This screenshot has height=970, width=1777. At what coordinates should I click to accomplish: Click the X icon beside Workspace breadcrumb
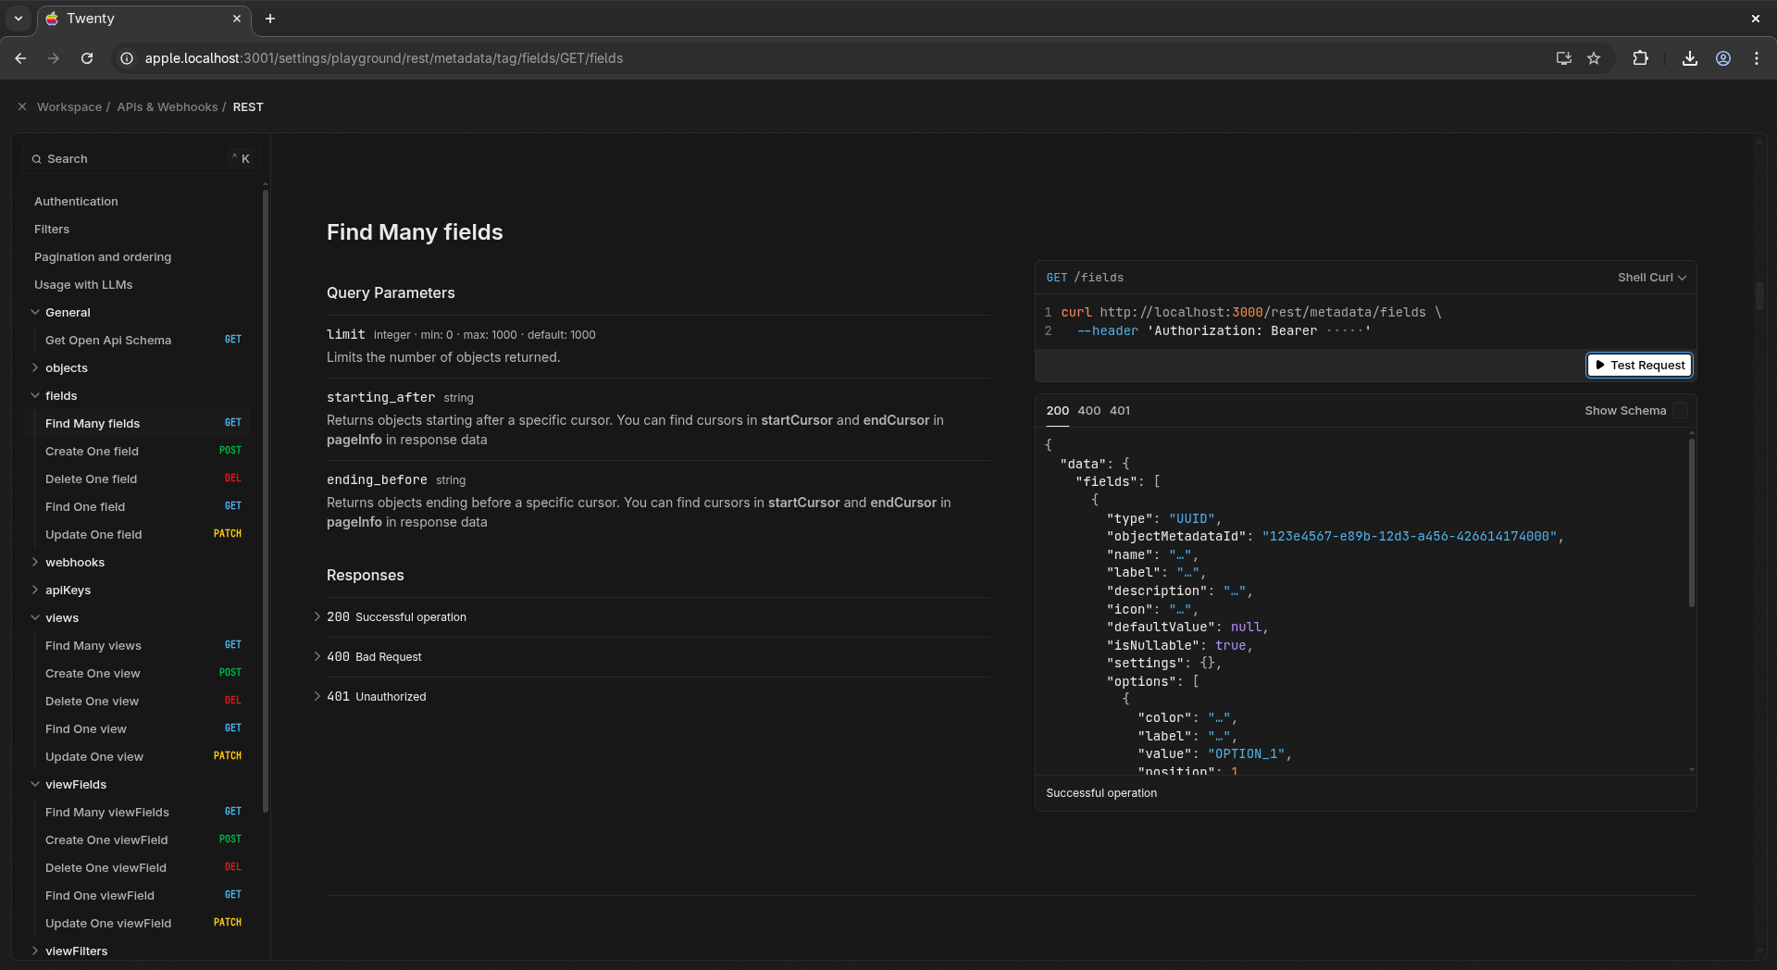22,107
